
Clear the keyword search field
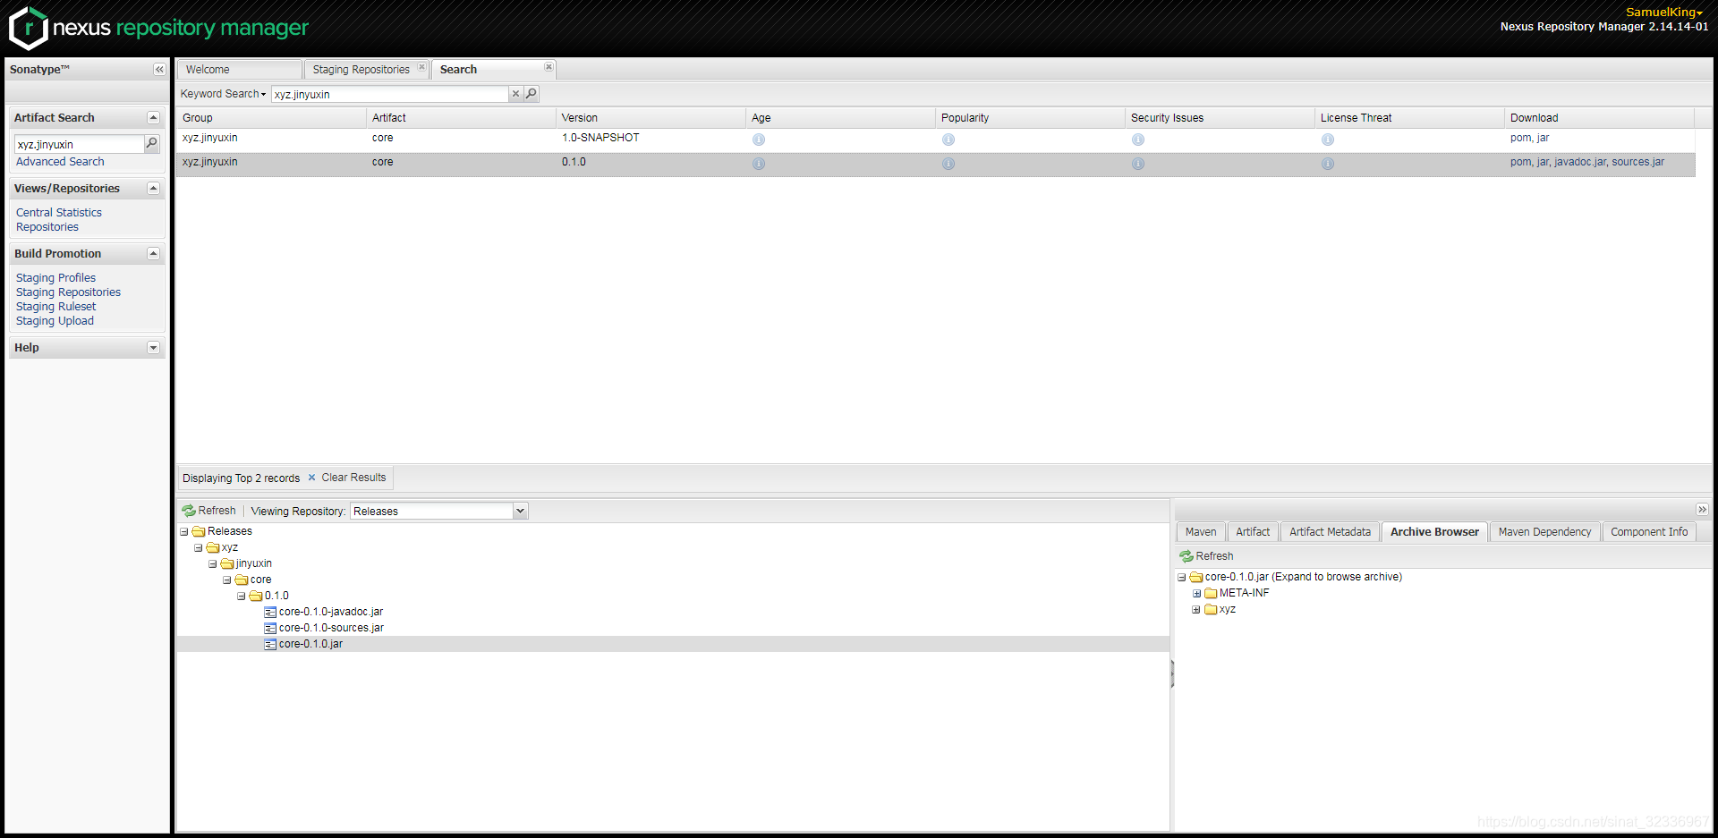click(515, 94)
